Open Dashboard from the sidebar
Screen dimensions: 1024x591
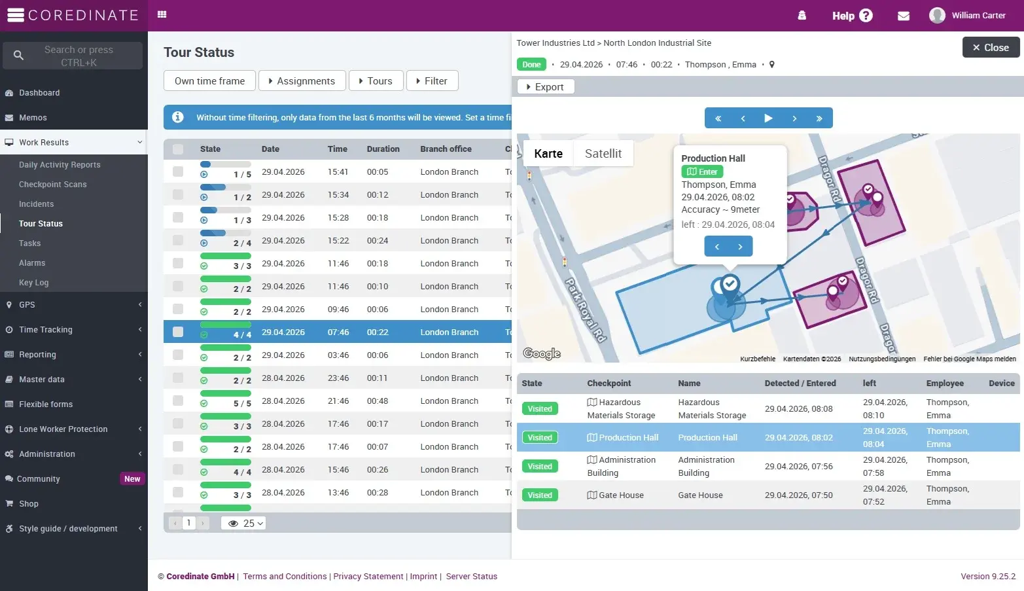(x=39, y=93)
